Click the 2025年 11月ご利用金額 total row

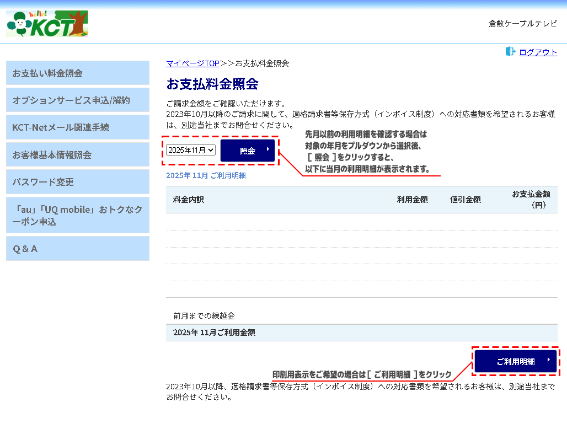pyautogui.click(x=214, y=333)
